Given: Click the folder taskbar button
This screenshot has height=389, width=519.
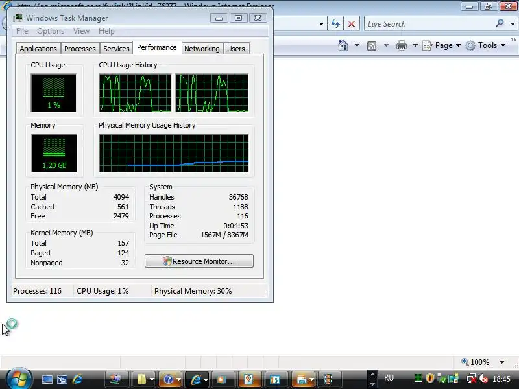Looking at the screenshot, I should point(144,379).
